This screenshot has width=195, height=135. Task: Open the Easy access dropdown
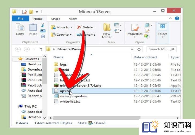point(118,31)
